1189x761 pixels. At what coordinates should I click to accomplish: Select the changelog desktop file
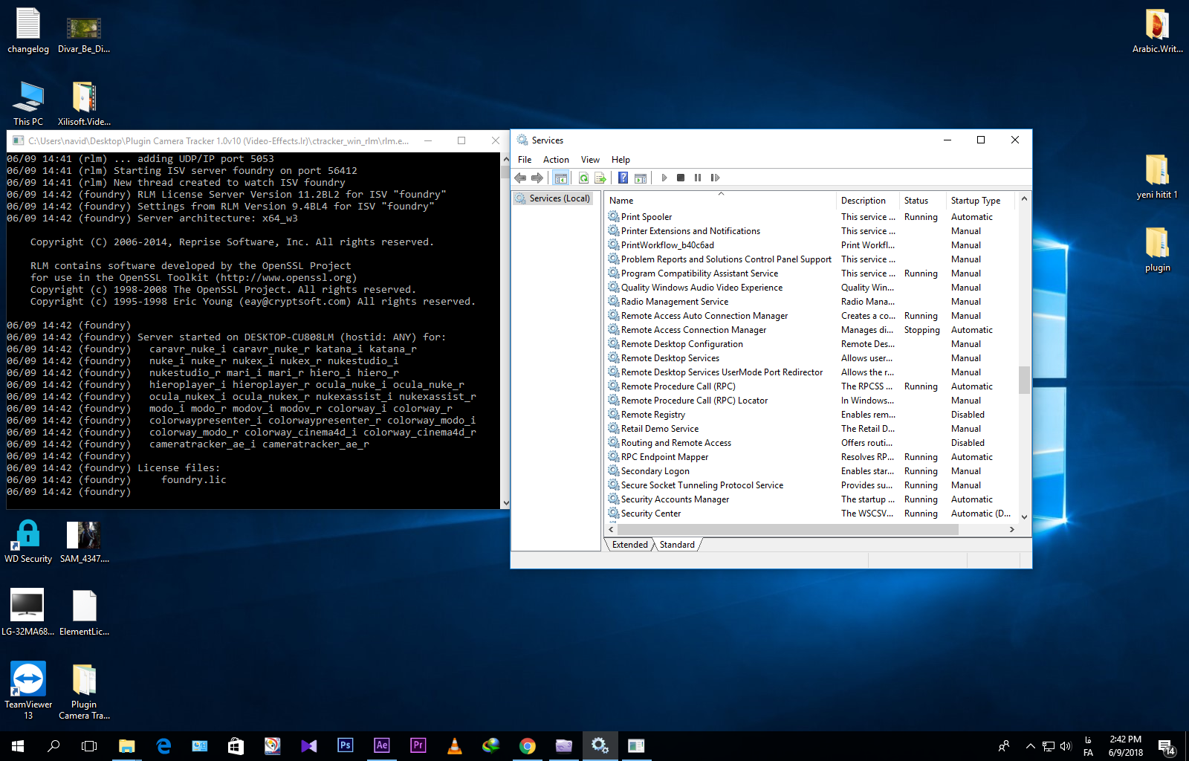(x=28, y=31)
